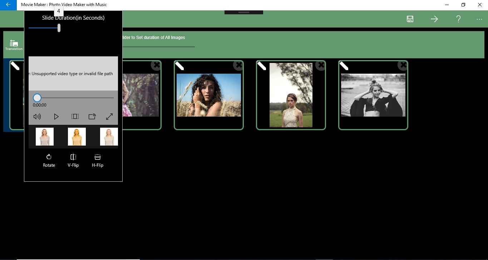Image resolution: width=488 pixels, height=260 pixels.
Task: Click the next arrow icon
Action: pos(434,19)
